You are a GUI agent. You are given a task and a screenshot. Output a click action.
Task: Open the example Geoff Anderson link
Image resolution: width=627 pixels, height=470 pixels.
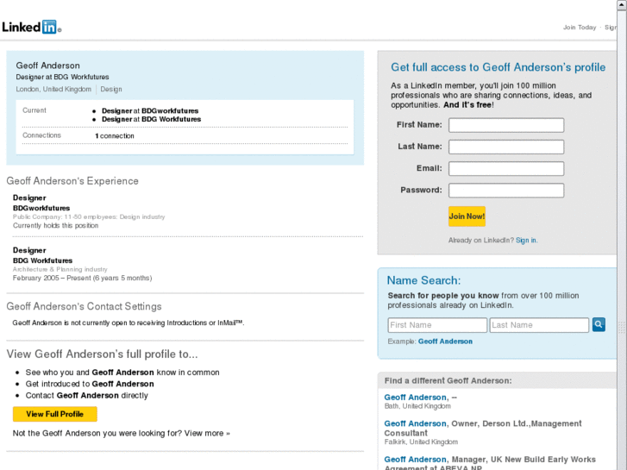[445, 342]
